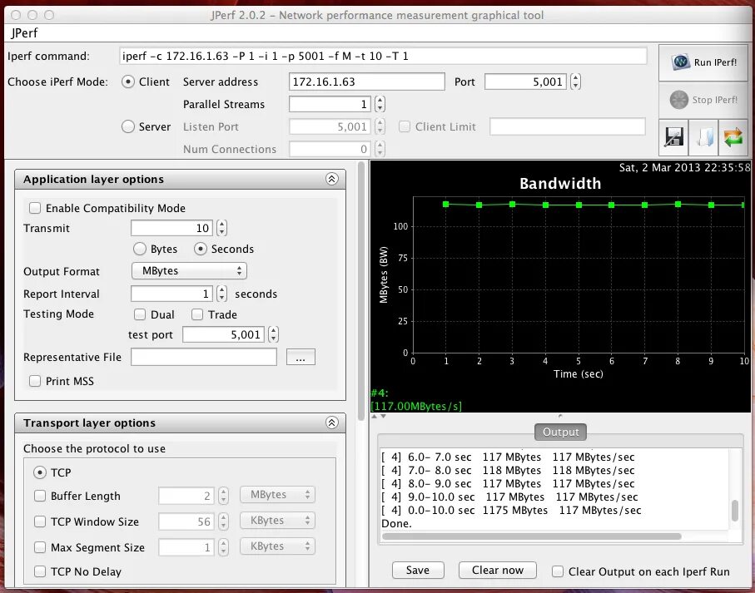This screenshot has height=593, width=755.
Task: Click the Max Segment Size value stepper
Action: (x=223, y=547)
